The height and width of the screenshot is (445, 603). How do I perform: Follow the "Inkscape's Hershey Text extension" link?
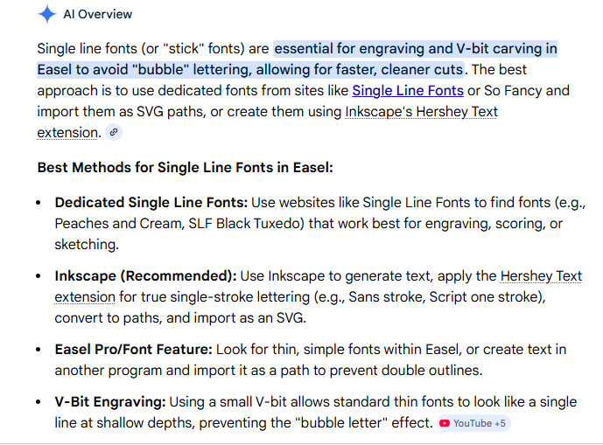pos(421,111)
